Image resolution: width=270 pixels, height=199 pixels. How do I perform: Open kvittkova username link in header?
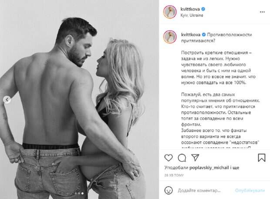(x=190, y=9)
